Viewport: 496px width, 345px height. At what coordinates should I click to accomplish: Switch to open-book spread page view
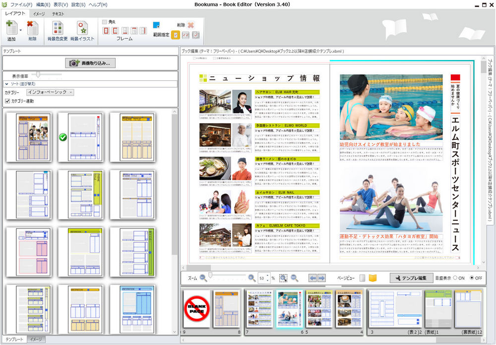373,278
